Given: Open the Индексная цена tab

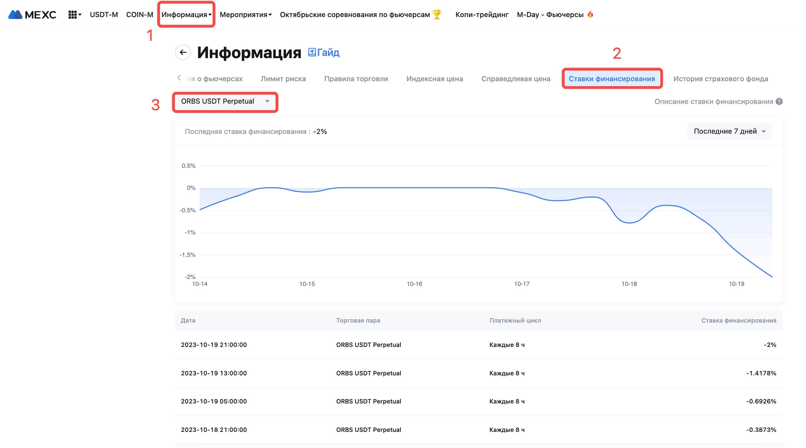Looking at the screenshot, I should pyautogui.click(x=434, y=79).
